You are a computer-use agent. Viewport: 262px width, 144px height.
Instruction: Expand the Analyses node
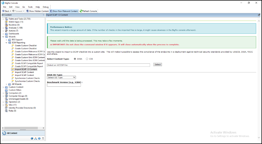coord(3,28)
